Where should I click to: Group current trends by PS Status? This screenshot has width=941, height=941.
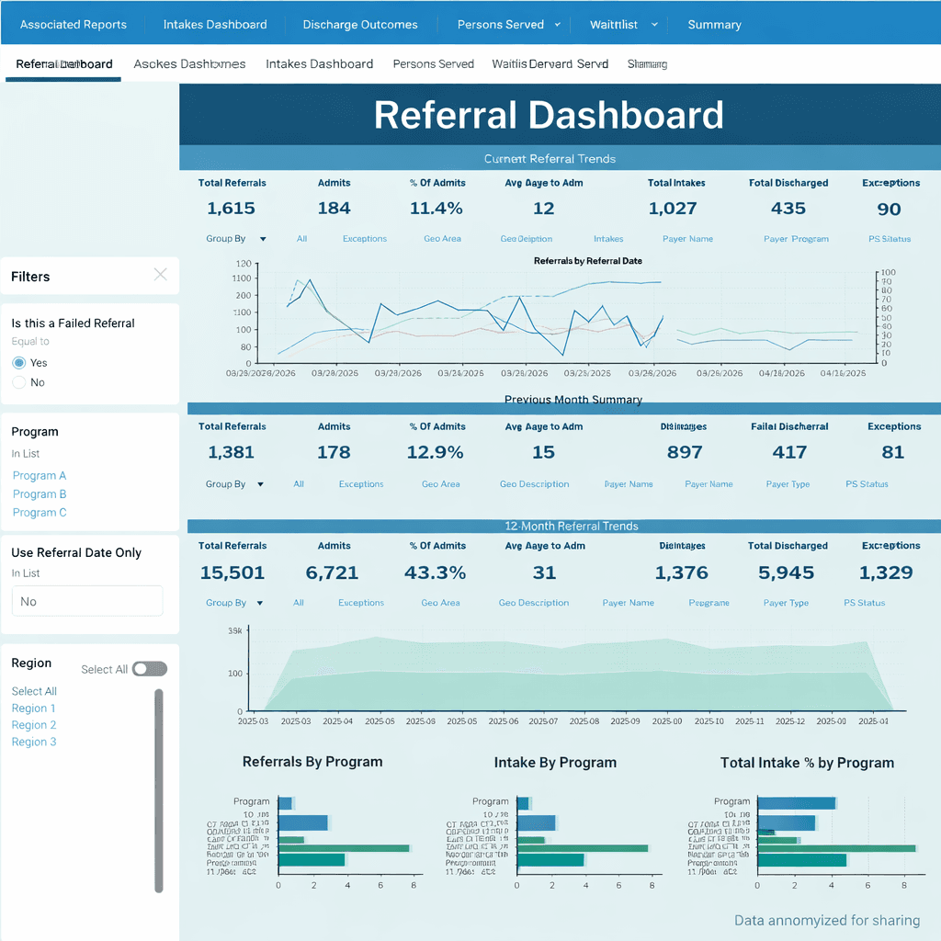[x=890, y=238]
